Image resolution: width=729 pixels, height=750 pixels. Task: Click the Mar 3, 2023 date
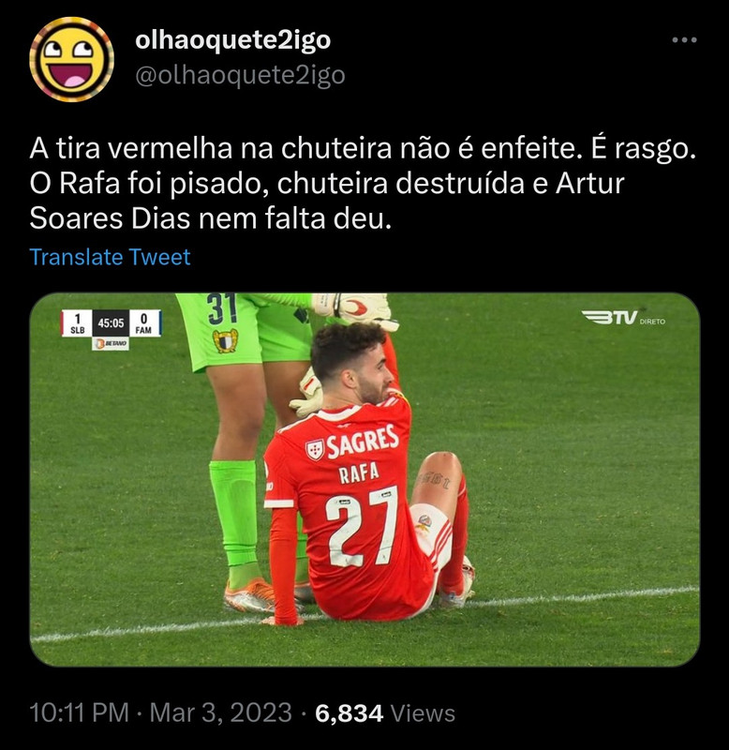[220, 712]
